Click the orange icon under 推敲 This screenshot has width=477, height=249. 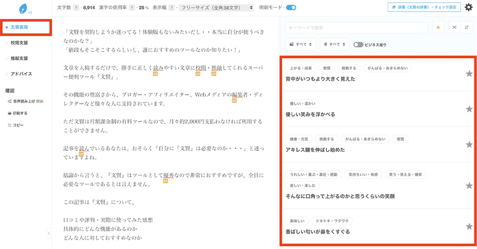point(213,74)
